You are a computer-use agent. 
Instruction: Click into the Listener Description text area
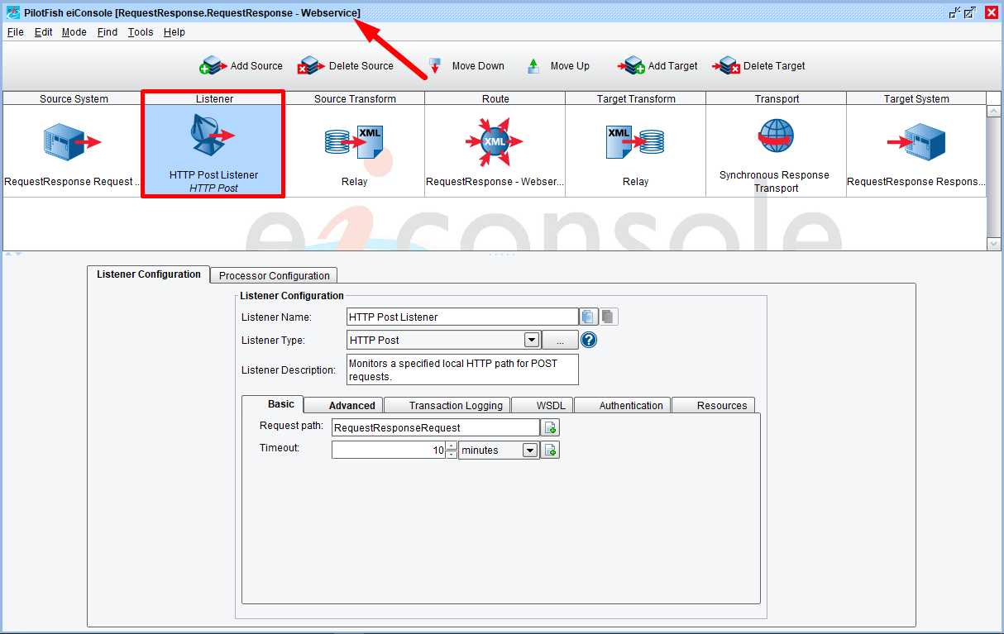[462, 369]
